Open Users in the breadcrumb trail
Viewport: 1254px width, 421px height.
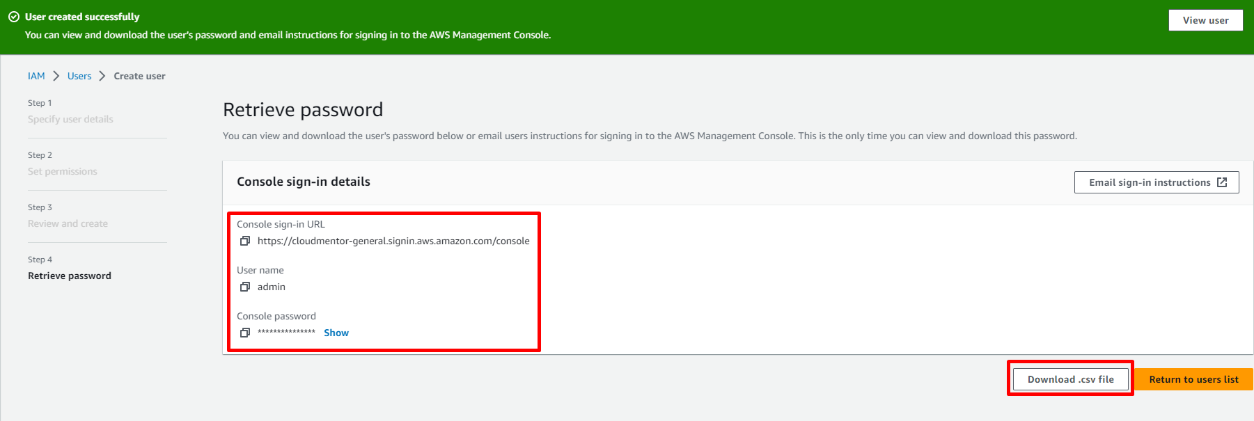point(79,76)
